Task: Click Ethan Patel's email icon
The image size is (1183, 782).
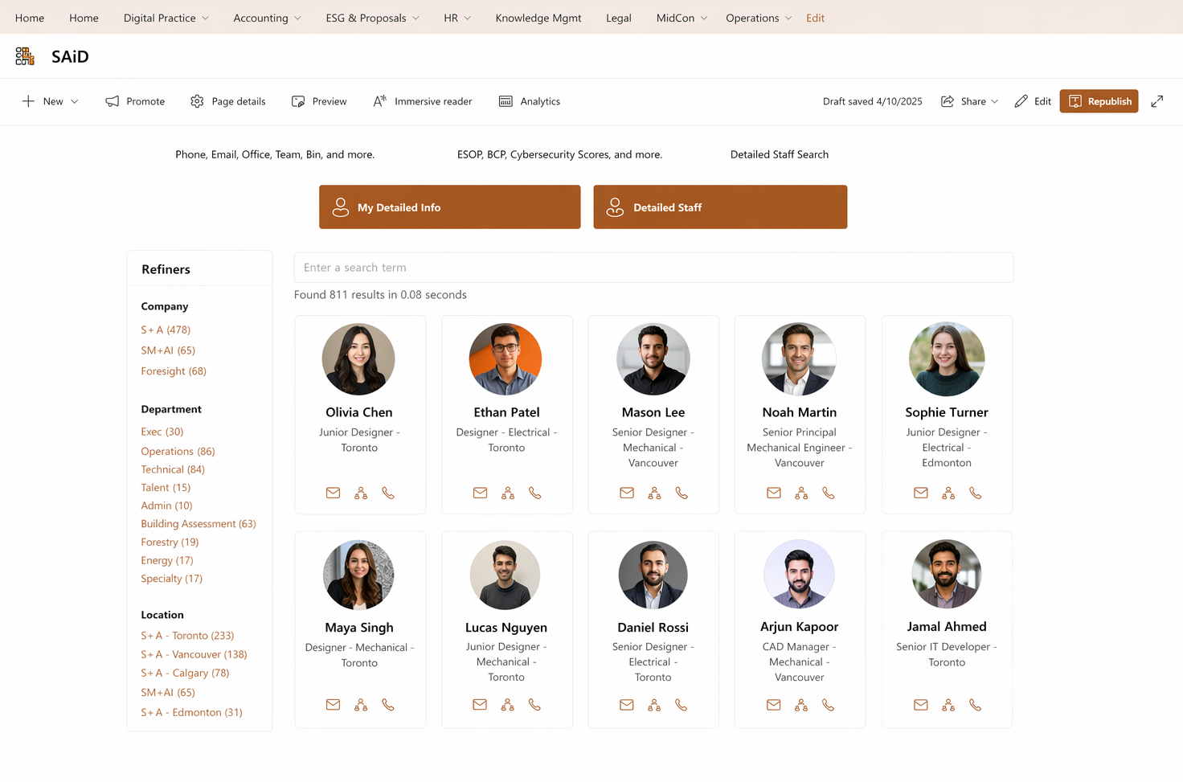Action: [x=480, y=493]
